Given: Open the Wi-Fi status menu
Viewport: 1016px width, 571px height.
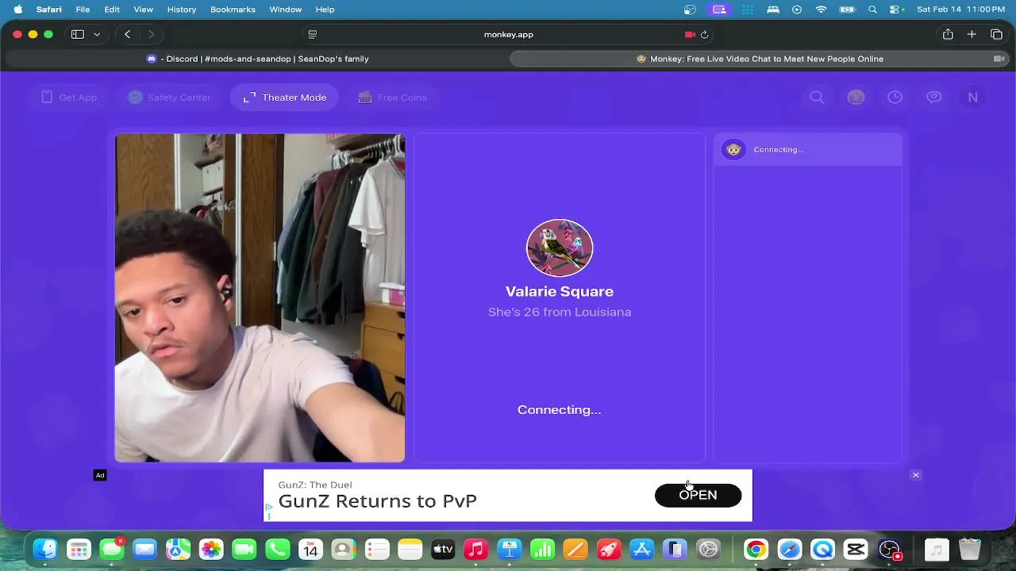Looking at the screenshot, I should 822,10.
